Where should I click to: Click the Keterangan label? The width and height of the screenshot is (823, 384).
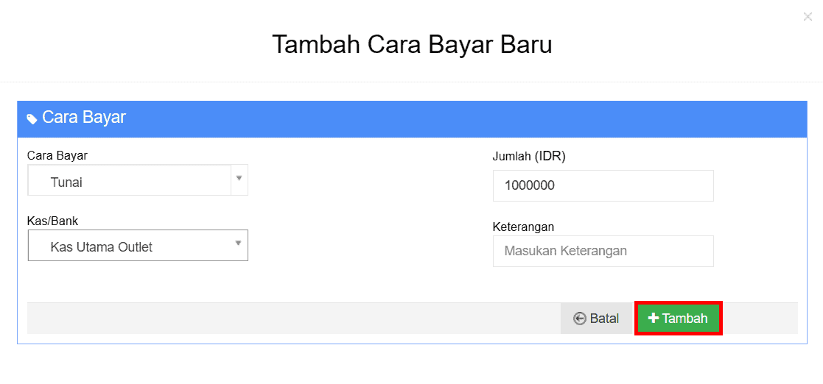click(x=523, y=227)
